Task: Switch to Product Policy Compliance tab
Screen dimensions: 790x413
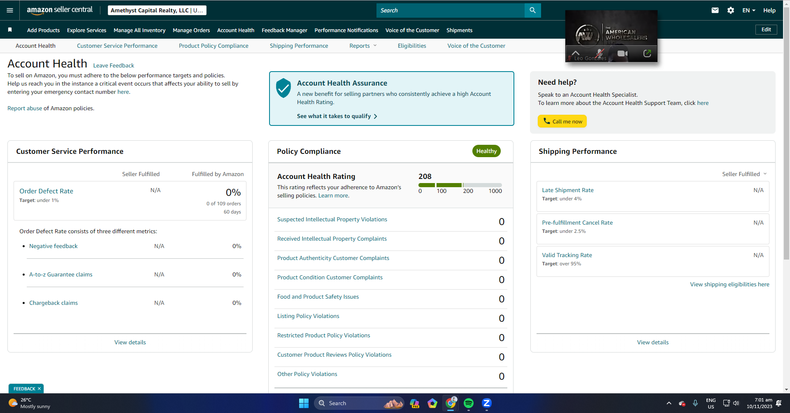Action: tap(214, 46)
